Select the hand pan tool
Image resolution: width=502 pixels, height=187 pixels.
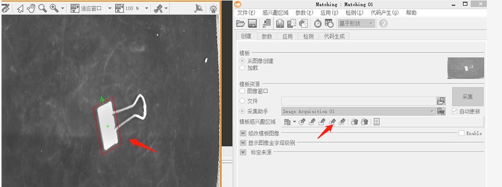point(31,8)
